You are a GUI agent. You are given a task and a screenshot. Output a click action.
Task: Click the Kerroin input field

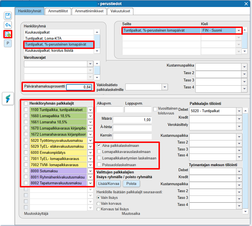click(x=132, y=136)
